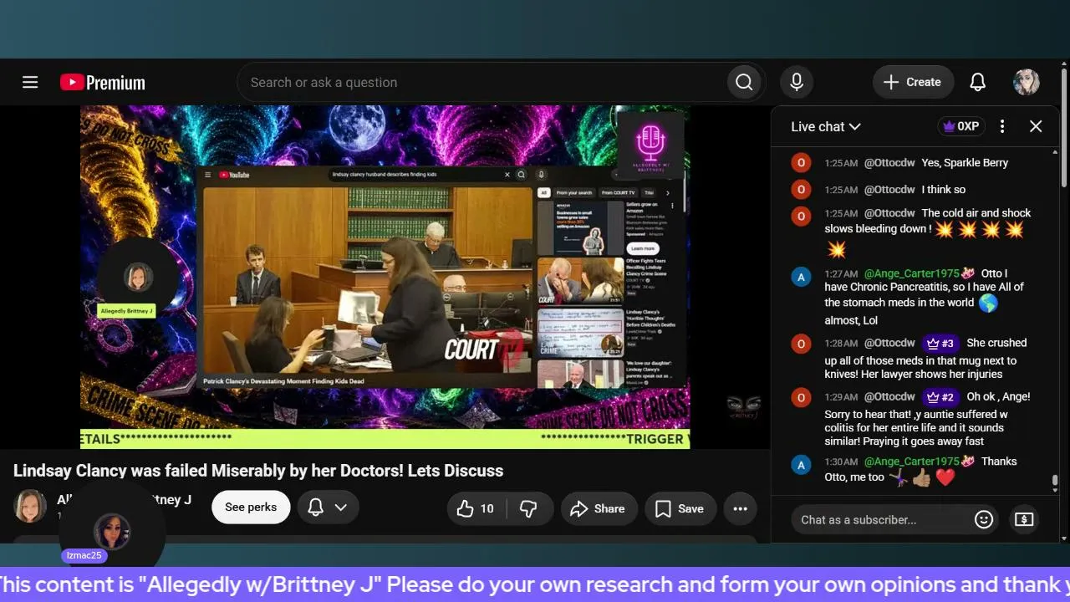Viewport: 1070px width, 602px height.
Task: Go to YouTube Premium home via logo
Action: [103, 82]
